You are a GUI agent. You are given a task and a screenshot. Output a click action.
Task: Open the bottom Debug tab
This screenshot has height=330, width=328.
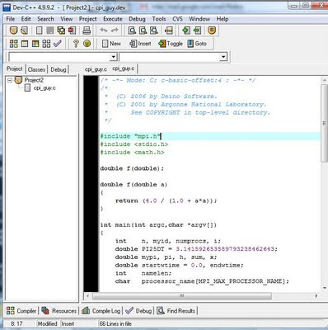[x=138, y=311]
